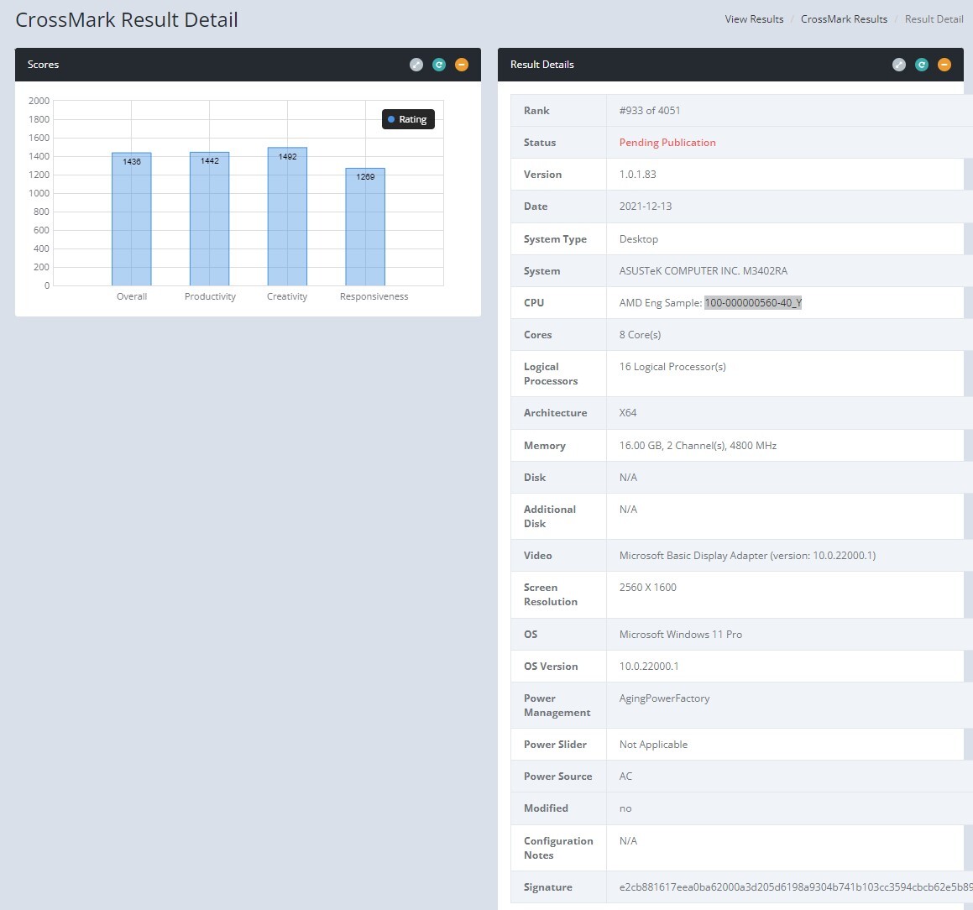Refresh the Result Details panel using the teal icon
The width and height of the screenshot is (973, 910).
(x=922, y=65)
